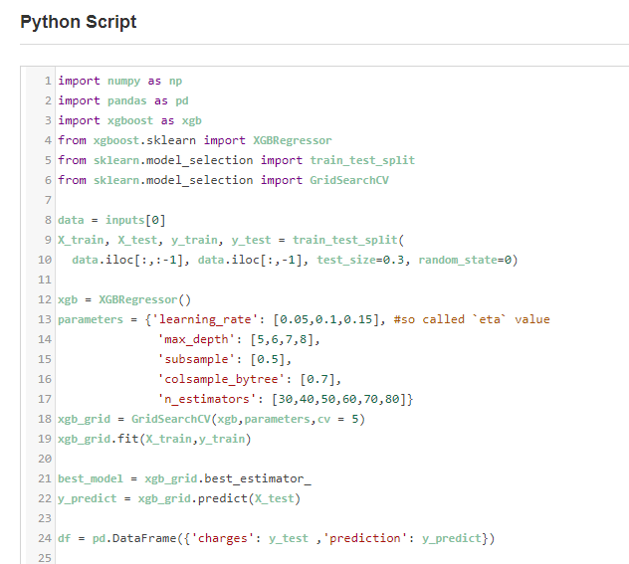Click line number 7 in gutter
Viewport: 629px width, 564px height.
click(x=48, y=200)
